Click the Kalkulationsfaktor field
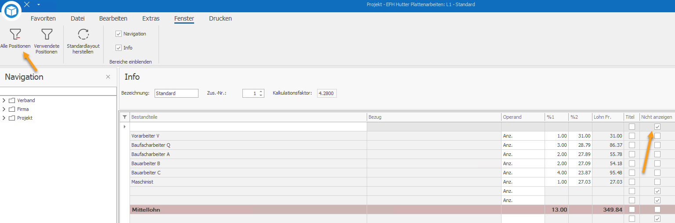 pyautogui.click(x=327, y=93)
